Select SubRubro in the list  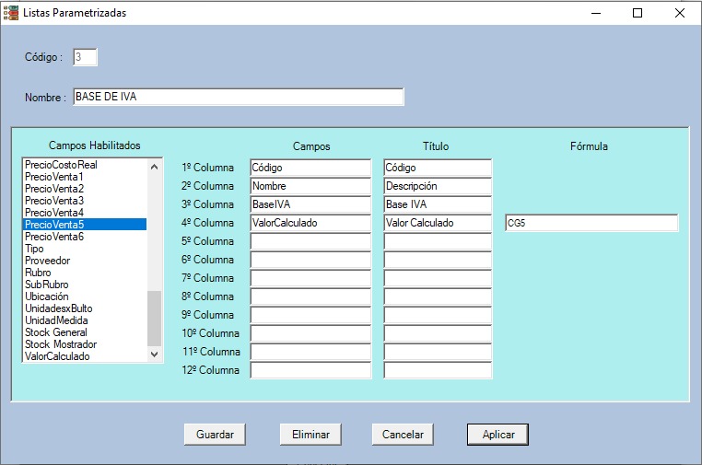click(x=46, y=285)
